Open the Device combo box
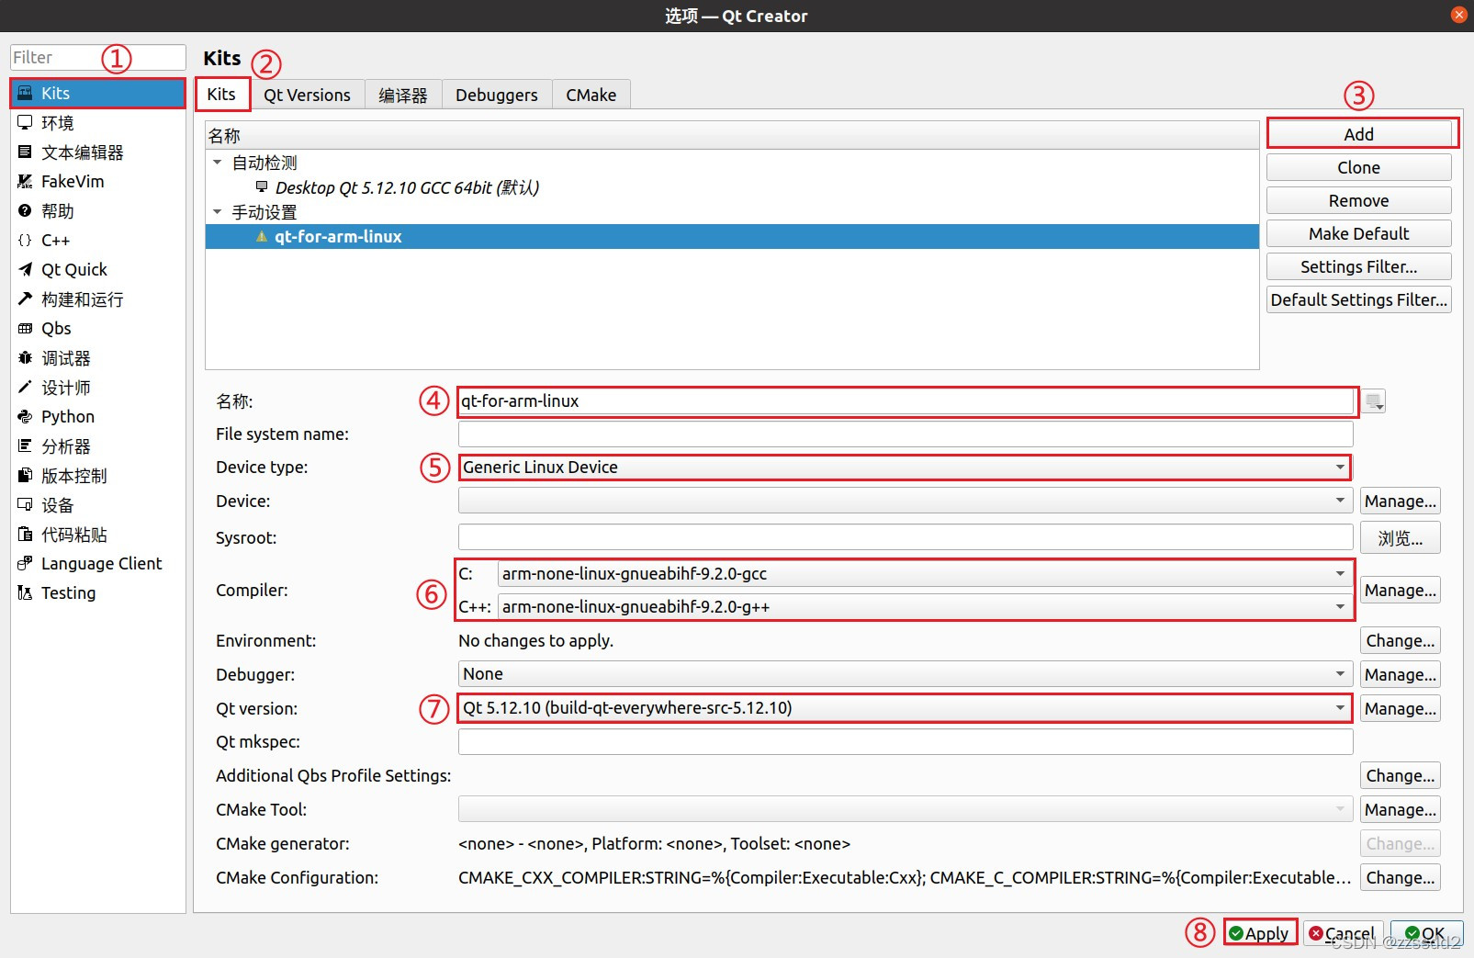 [906, 501]
